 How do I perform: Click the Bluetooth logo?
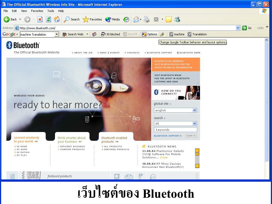(x=23, y=45)
